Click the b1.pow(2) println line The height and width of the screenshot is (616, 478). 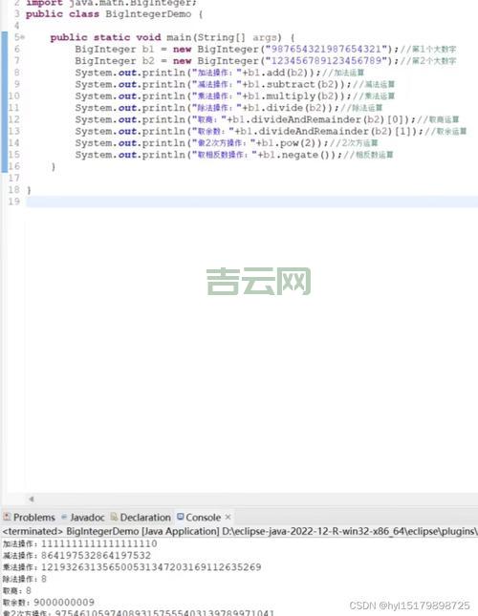click(227, 143)
